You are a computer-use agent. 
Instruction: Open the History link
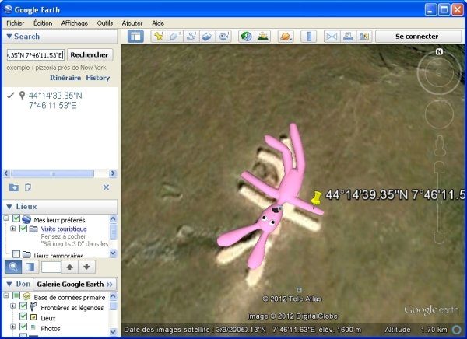[98, 78]
